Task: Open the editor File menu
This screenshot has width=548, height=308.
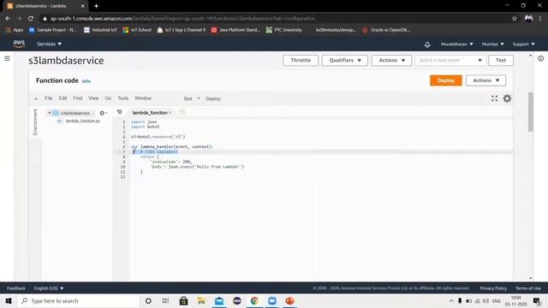Action: point(48,98)
